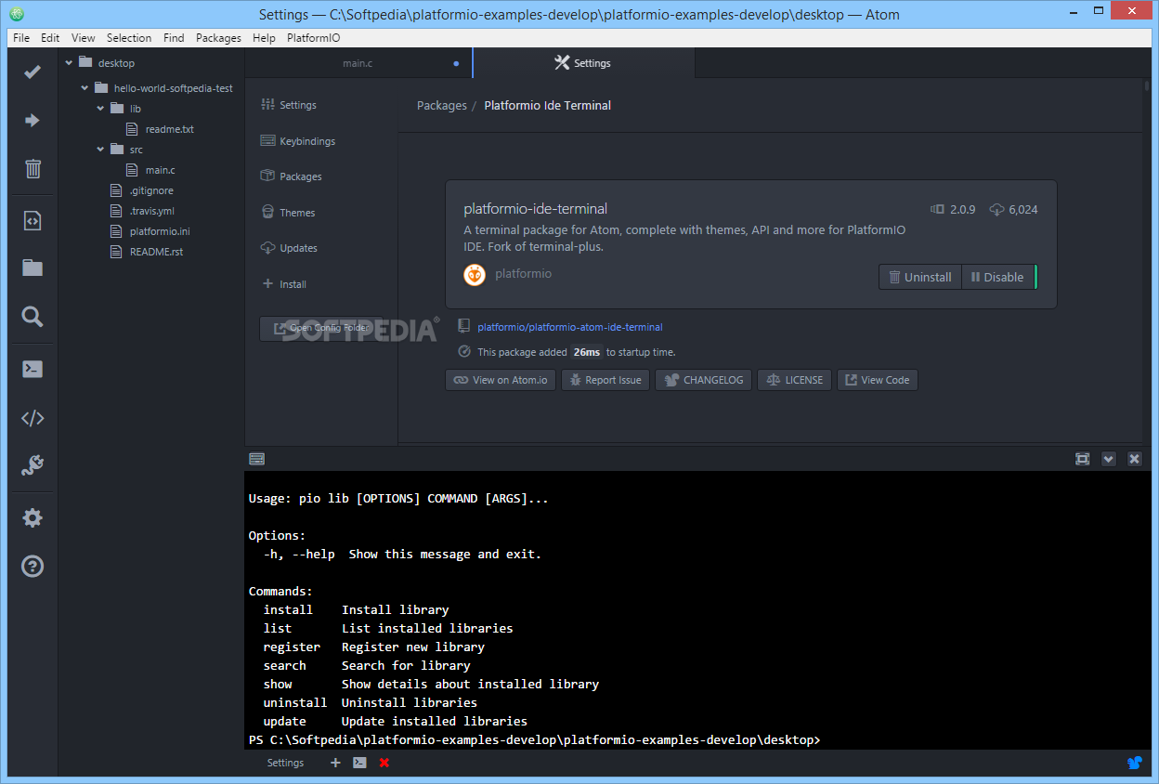Collapse the src folder
The width and height of the screenshot is (1159, 784).
point(101,150)
